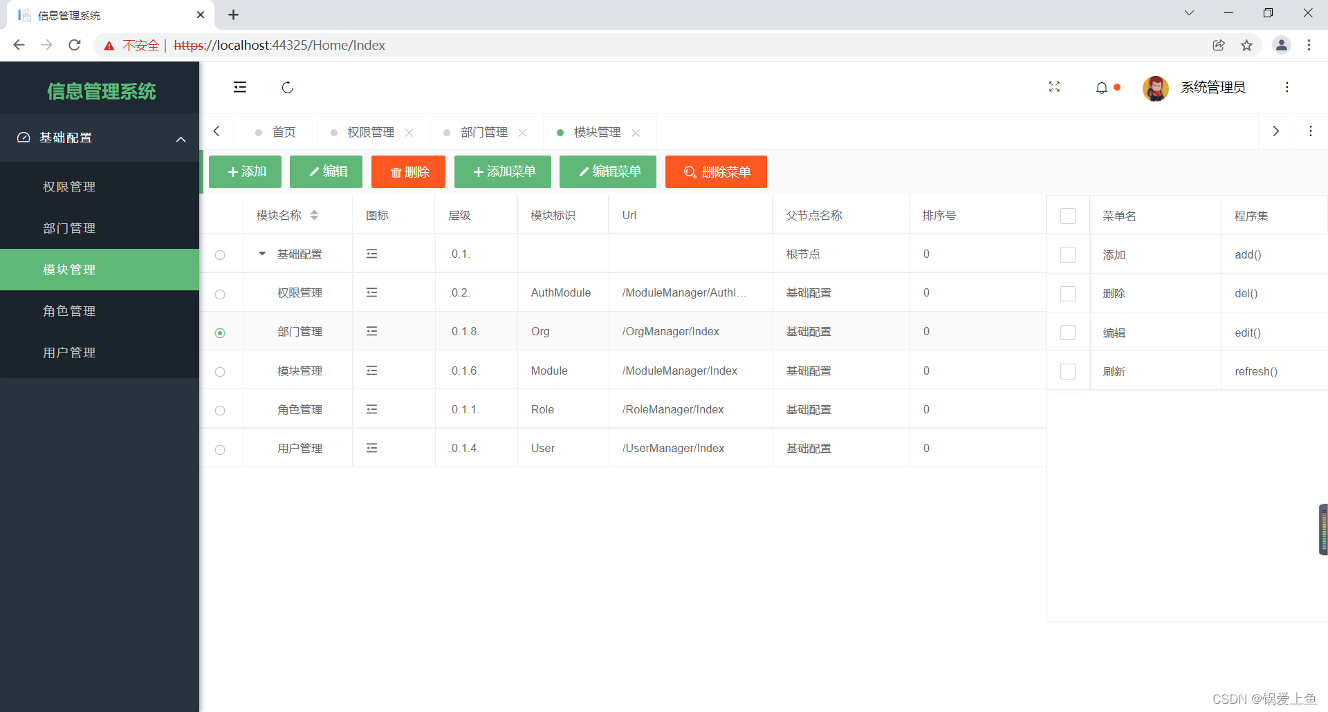1328x712 pixels.
Task: Open the Chrome three-dot menu
Action: [1309, 45]
